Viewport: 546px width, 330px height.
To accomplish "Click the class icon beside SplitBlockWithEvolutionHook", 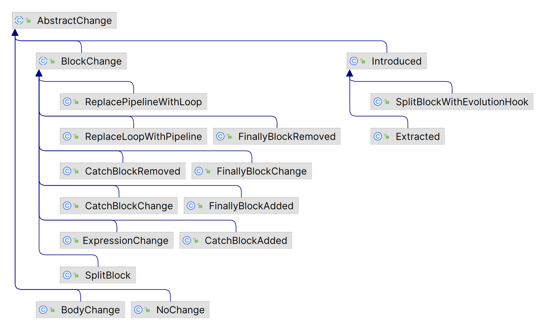I will click(x=377, y=102).
